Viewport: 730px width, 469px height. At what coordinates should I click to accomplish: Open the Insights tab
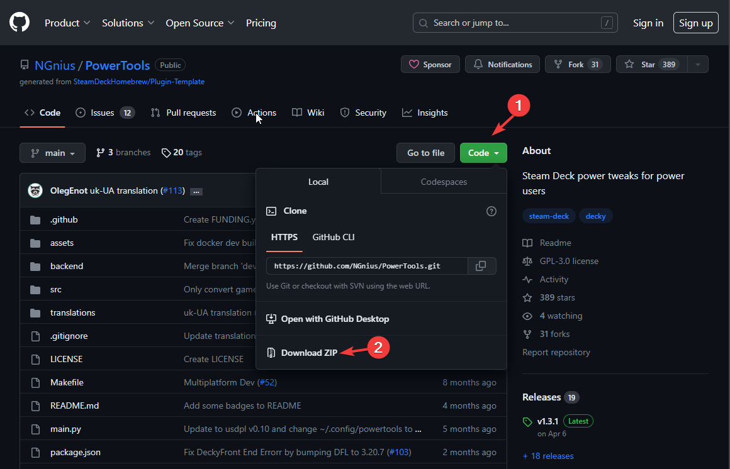click(x=425, y=113)
